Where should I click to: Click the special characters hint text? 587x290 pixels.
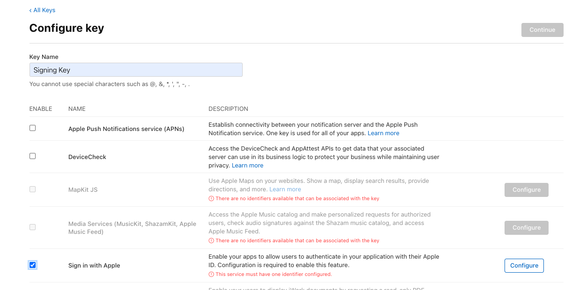coord(110,84)
